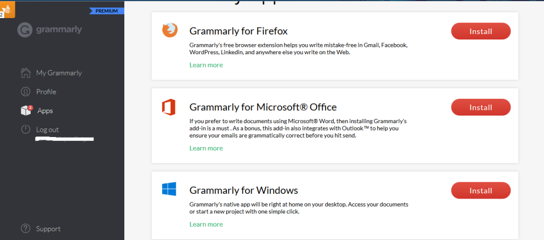Screen dimensions: 544x240
Task: Open Learn more under Grammarly for Firefox
Action: 206,65
